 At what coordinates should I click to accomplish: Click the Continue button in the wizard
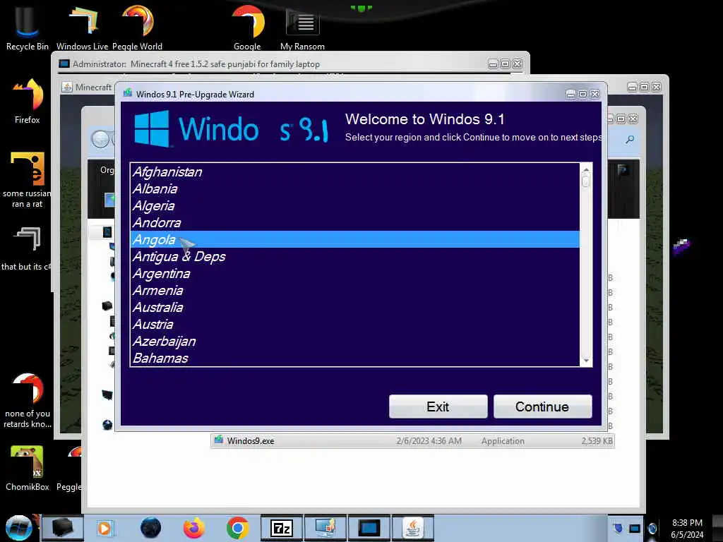(x=542, y=406)
